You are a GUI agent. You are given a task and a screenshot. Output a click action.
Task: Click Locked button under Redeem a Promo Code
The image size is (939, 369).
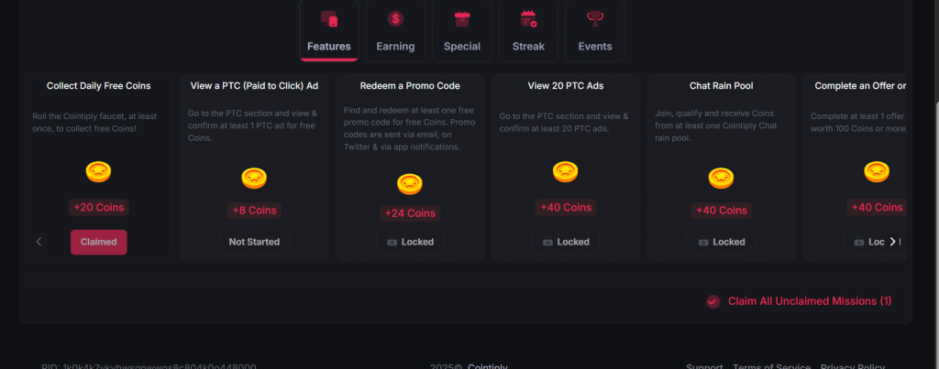[410, 242]
